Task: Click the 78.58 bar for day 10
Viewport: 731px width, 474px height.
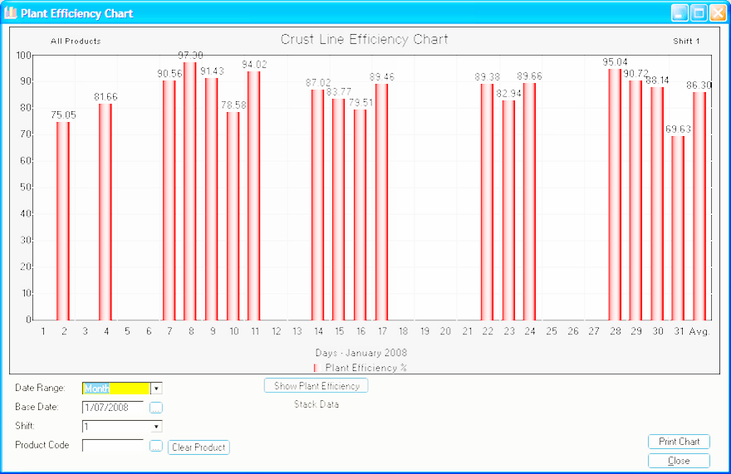Action: pos(233,217)
